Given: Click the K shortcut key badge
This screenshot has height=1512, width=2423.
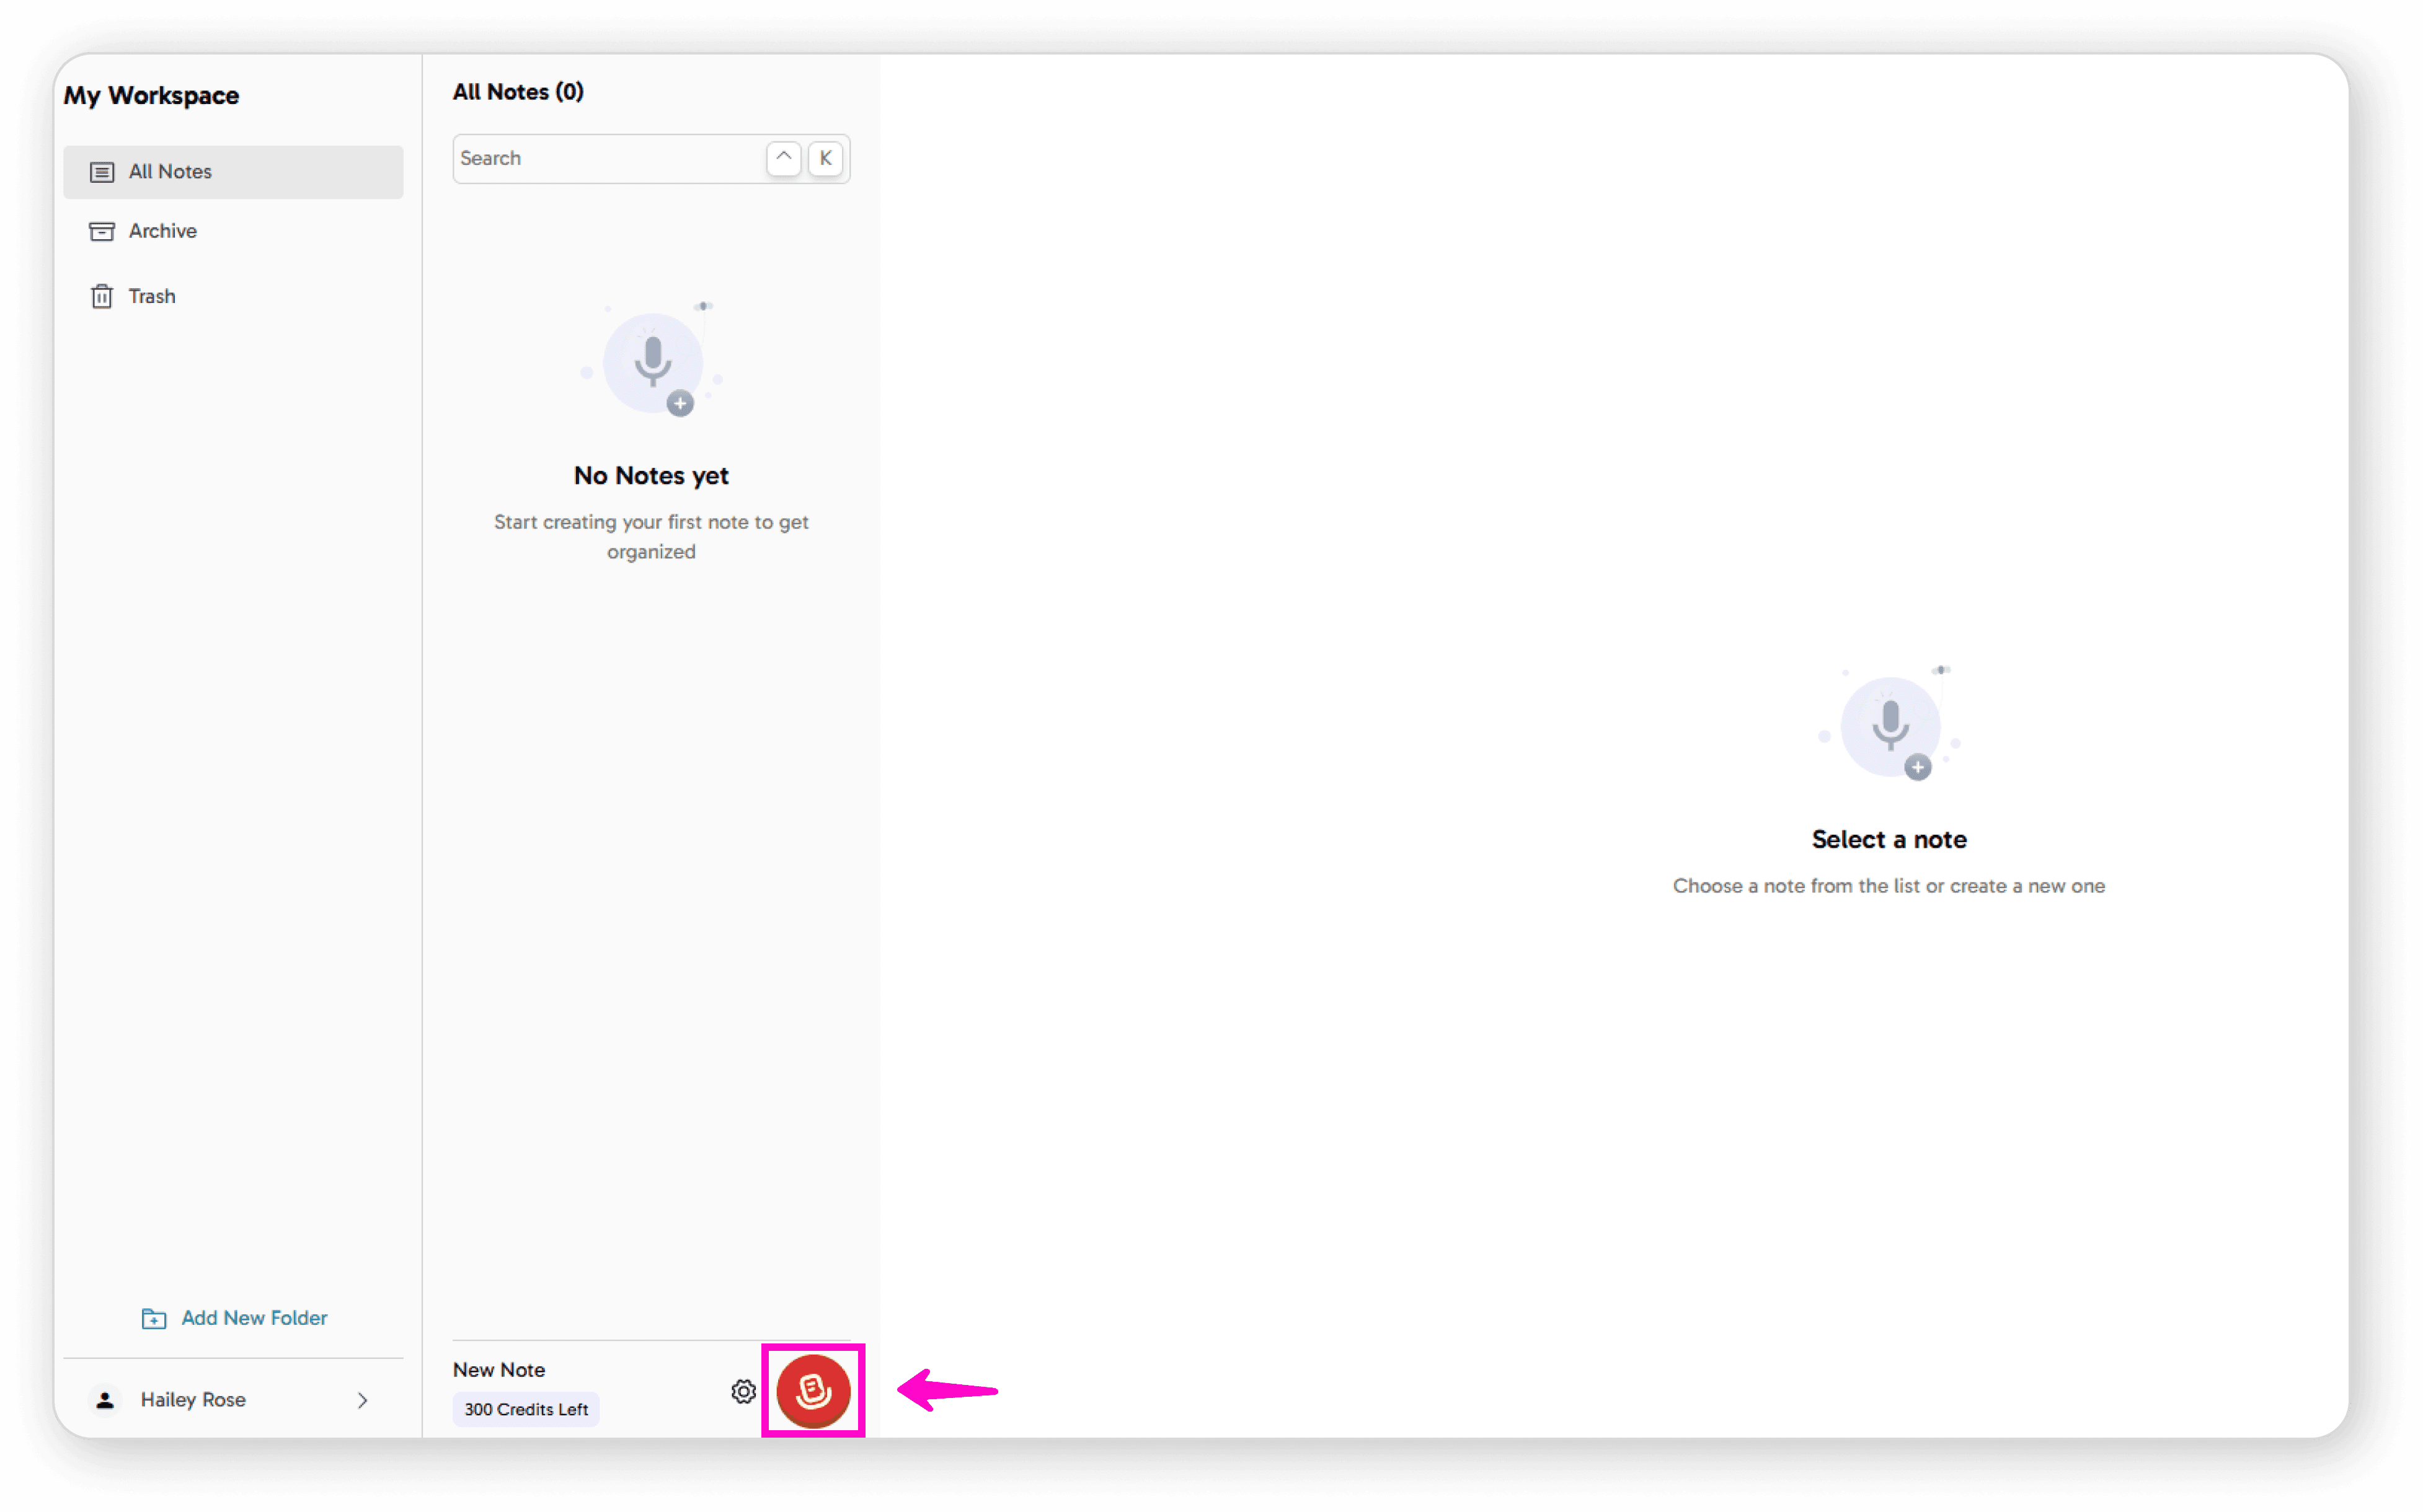Looking at the screenshot, I should pos(825,158).
